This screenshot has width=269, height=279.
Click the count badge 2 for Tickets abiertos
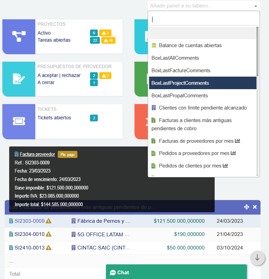click(x=94, y=118)
